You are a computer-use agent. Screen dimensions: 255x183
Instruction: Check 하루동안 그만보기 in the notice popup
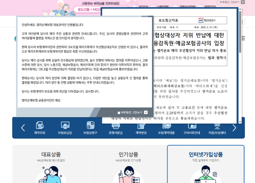tap(119, 113)
